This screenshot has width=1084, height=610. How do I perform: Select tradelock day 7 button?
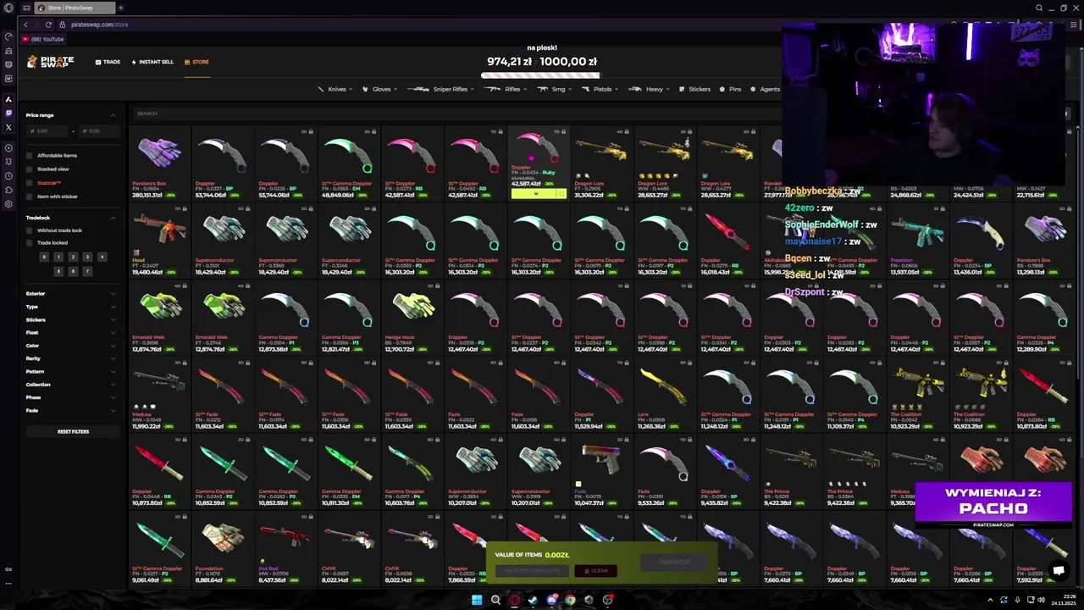[x=87, y=271]
